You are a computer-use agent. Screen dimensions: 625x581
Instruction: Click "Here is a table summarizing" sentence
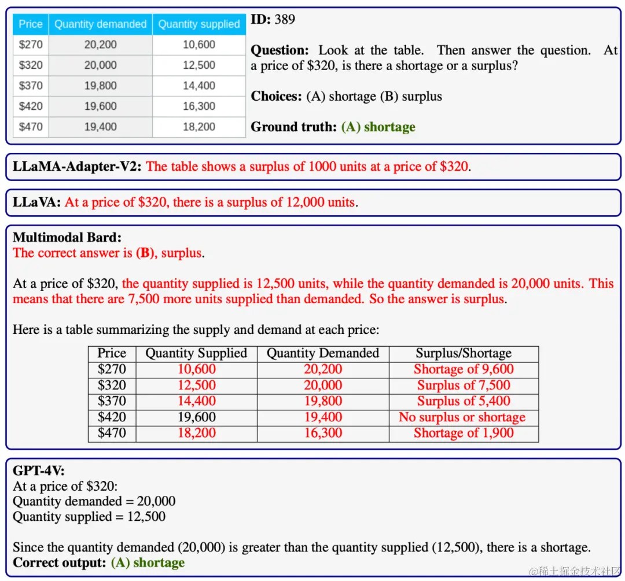coord(196,330)
